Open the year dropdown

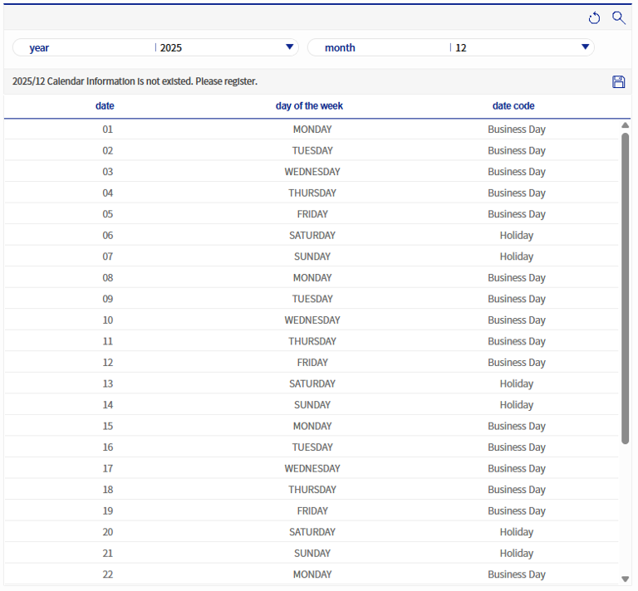(x=289, y=47)
